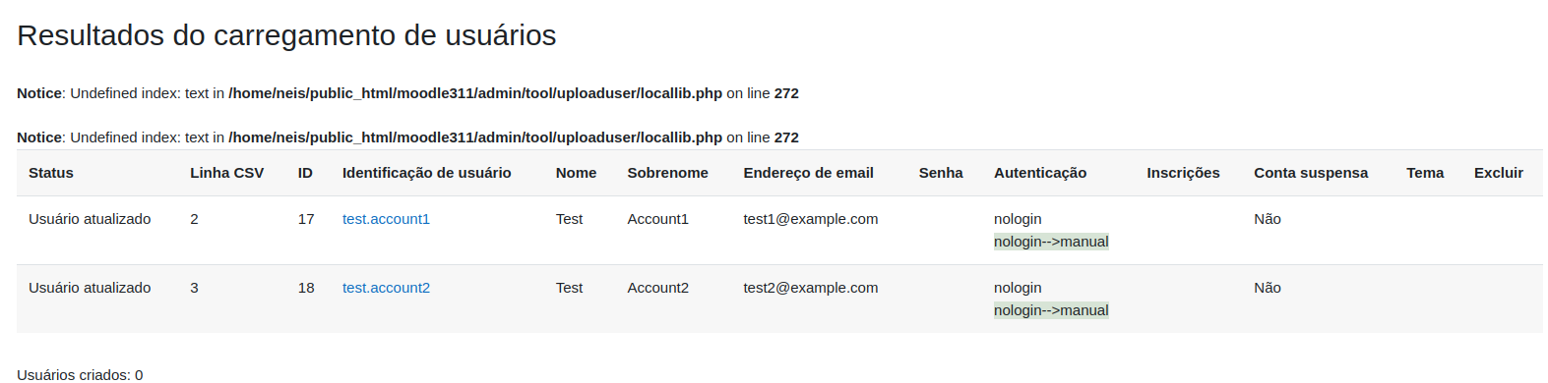The image size is (1548, 383).
Task: Click the Senha column header
Action: pos(941,173)
